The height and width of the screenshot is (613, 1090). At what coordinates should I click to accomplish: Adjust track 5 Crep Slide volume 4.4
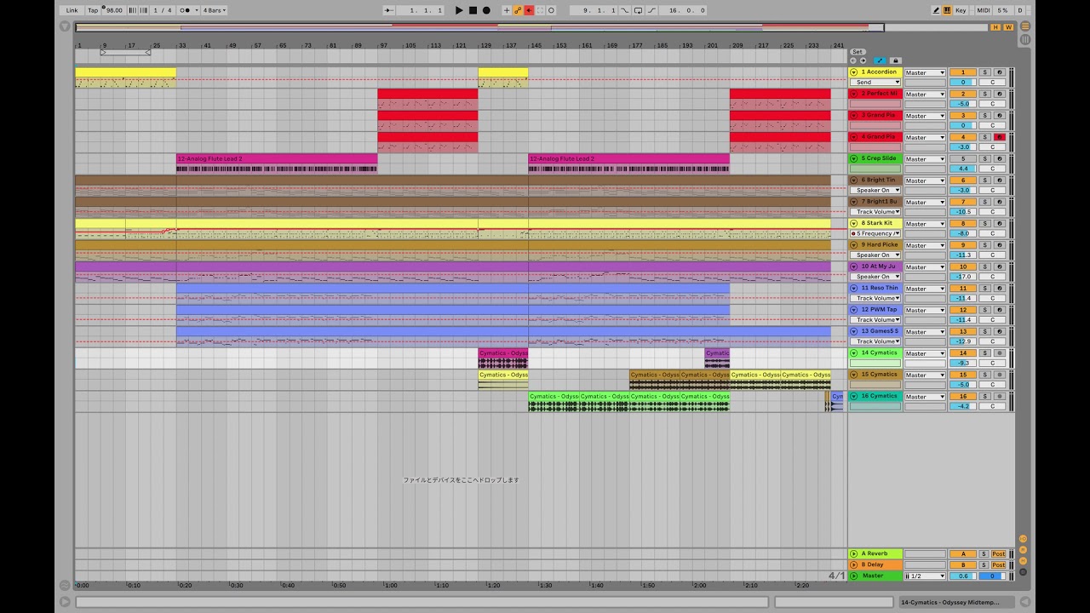[x=963, y=169]
